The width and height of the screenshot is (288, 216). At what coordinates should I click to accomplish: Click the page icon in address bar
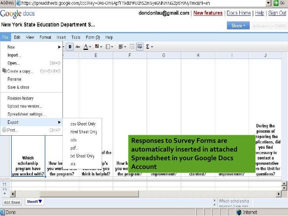18,3
